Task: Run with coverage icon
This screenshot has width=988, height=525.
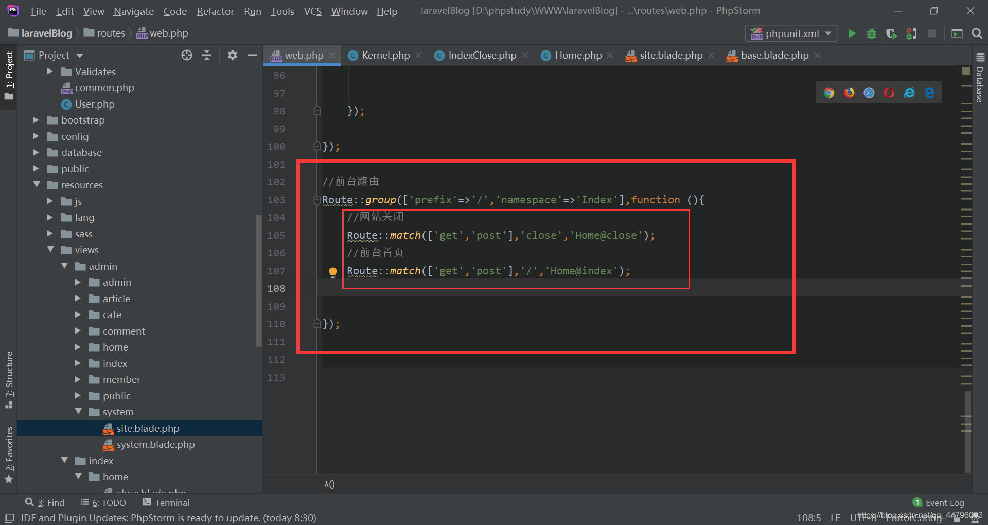Action: coord(892,33)
